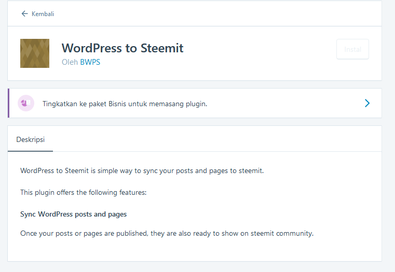Click the 'Oleh' author label
This screenshot has height=272, width=395.
pyautogui.click(x=70, y=62)
